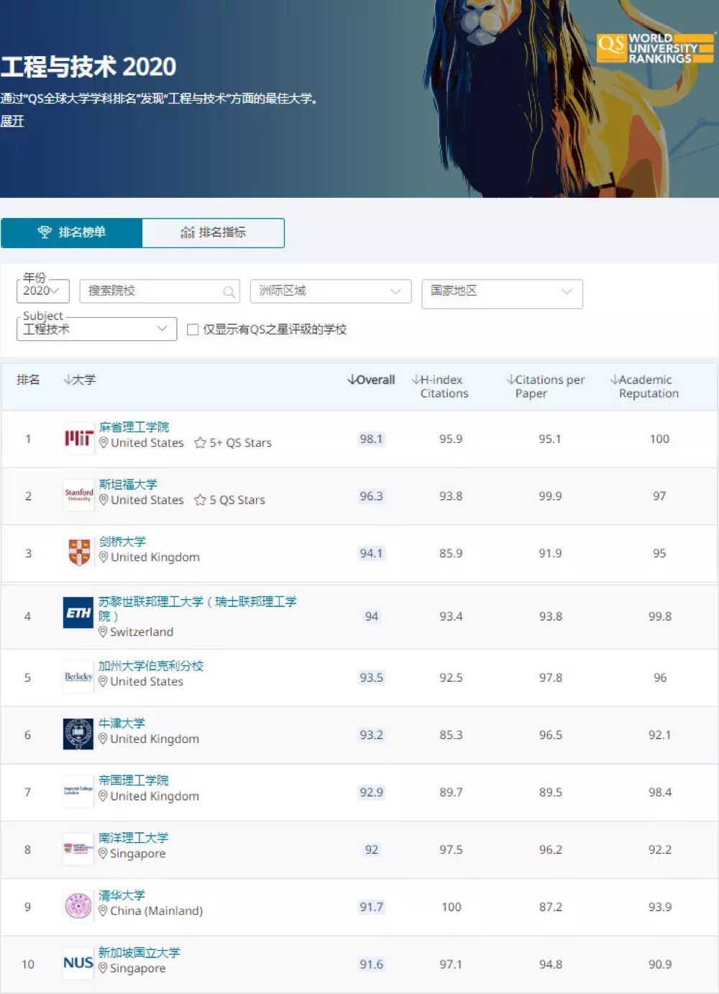Sort by Citations per Paper arrow

click(x=510, y=379)
